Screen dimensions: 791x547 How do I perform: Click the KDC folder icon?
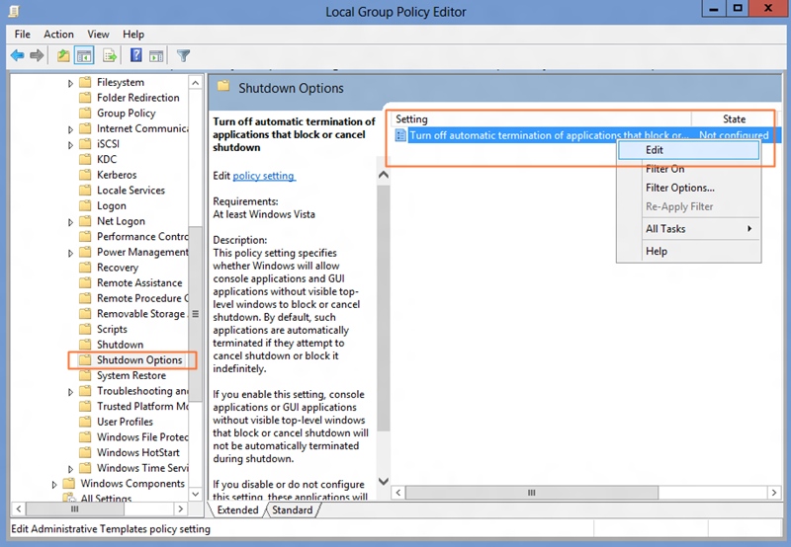[x=85, y=159]
